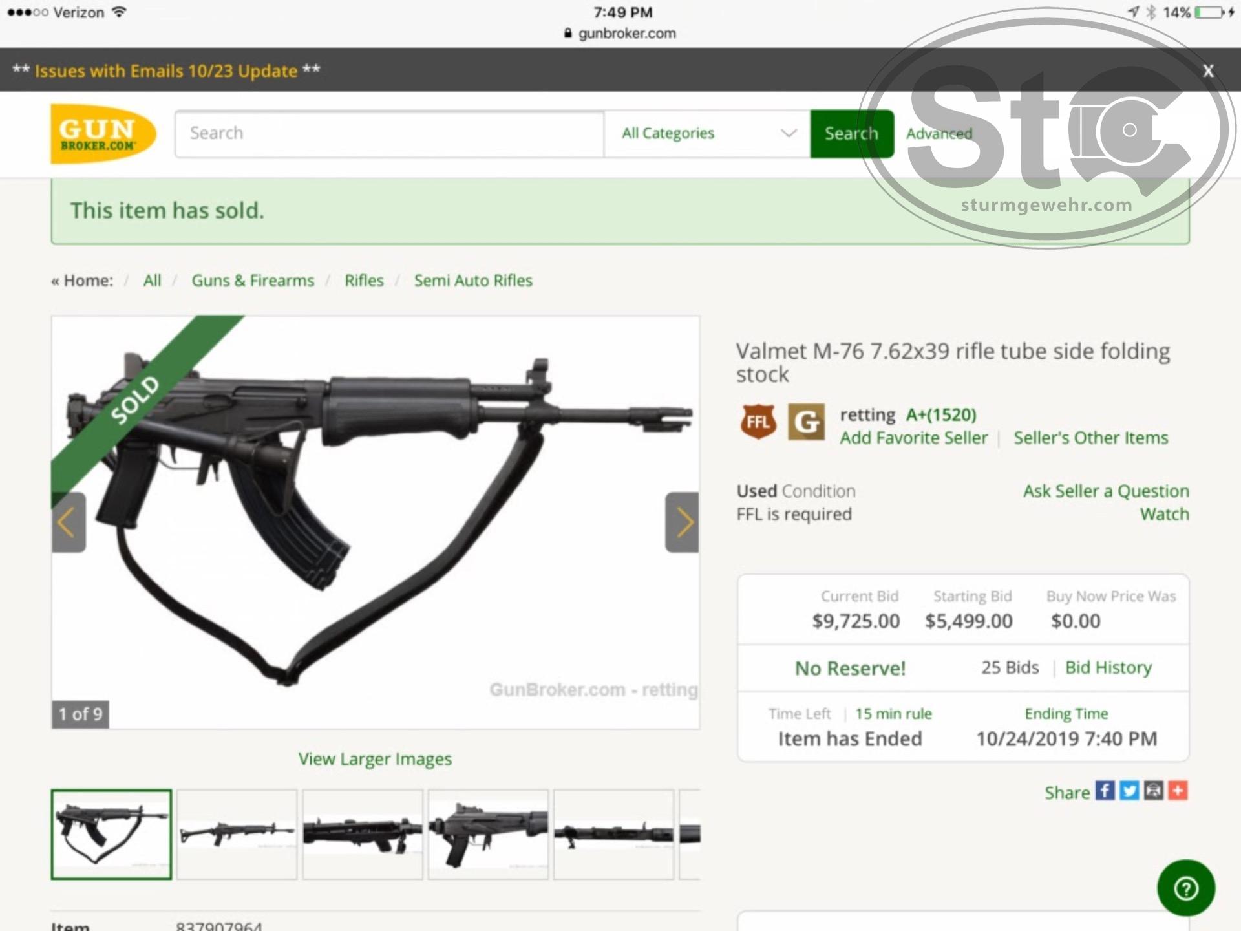Open the green help question icon
This screenshot has height=931, width=1241.
[x=1186, y=888]
